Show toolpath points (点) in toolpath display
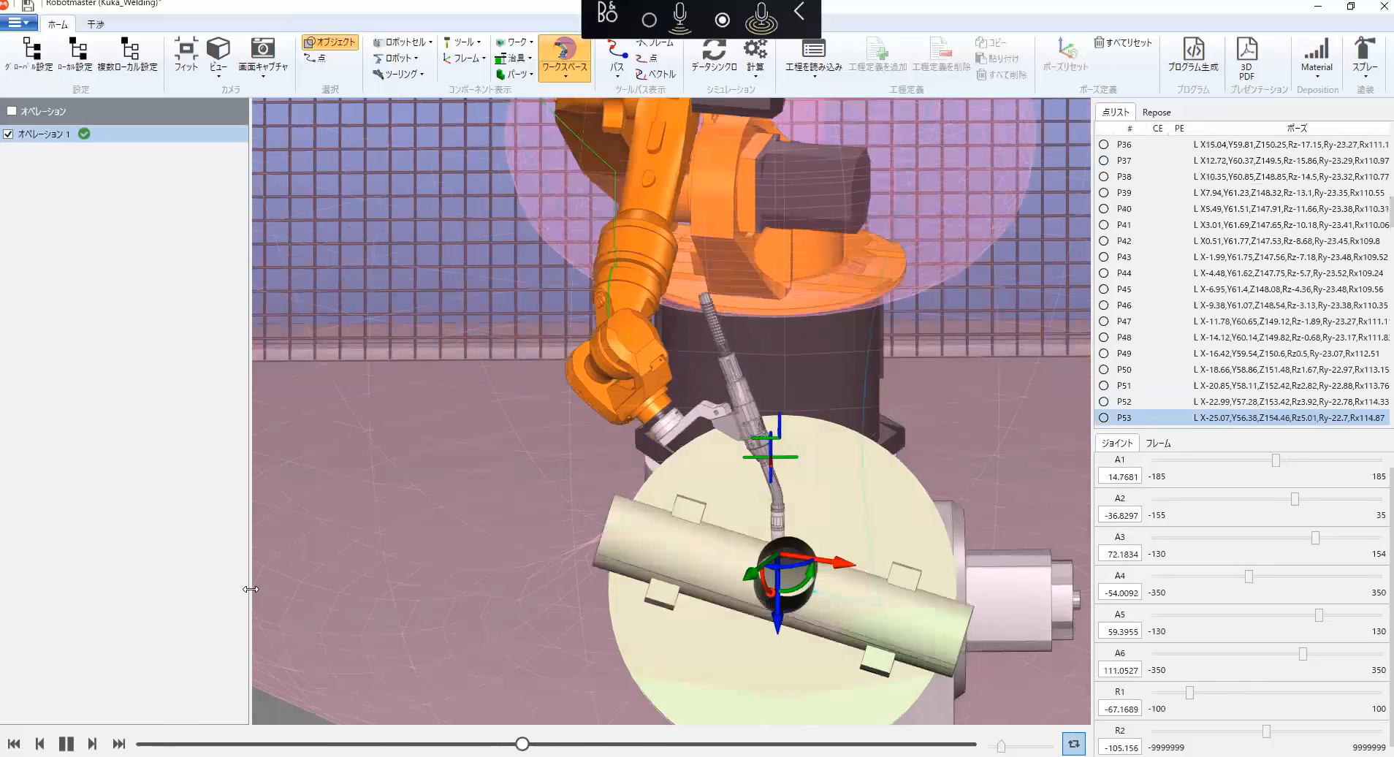 pyautogui.click(x=647, y=58)
